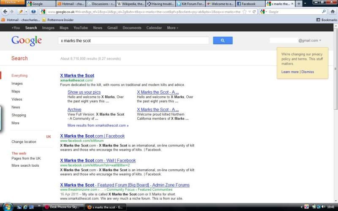Screen dimensions: 338x211
Task: Expand More in the left sidebar
Action: [15, 123]
